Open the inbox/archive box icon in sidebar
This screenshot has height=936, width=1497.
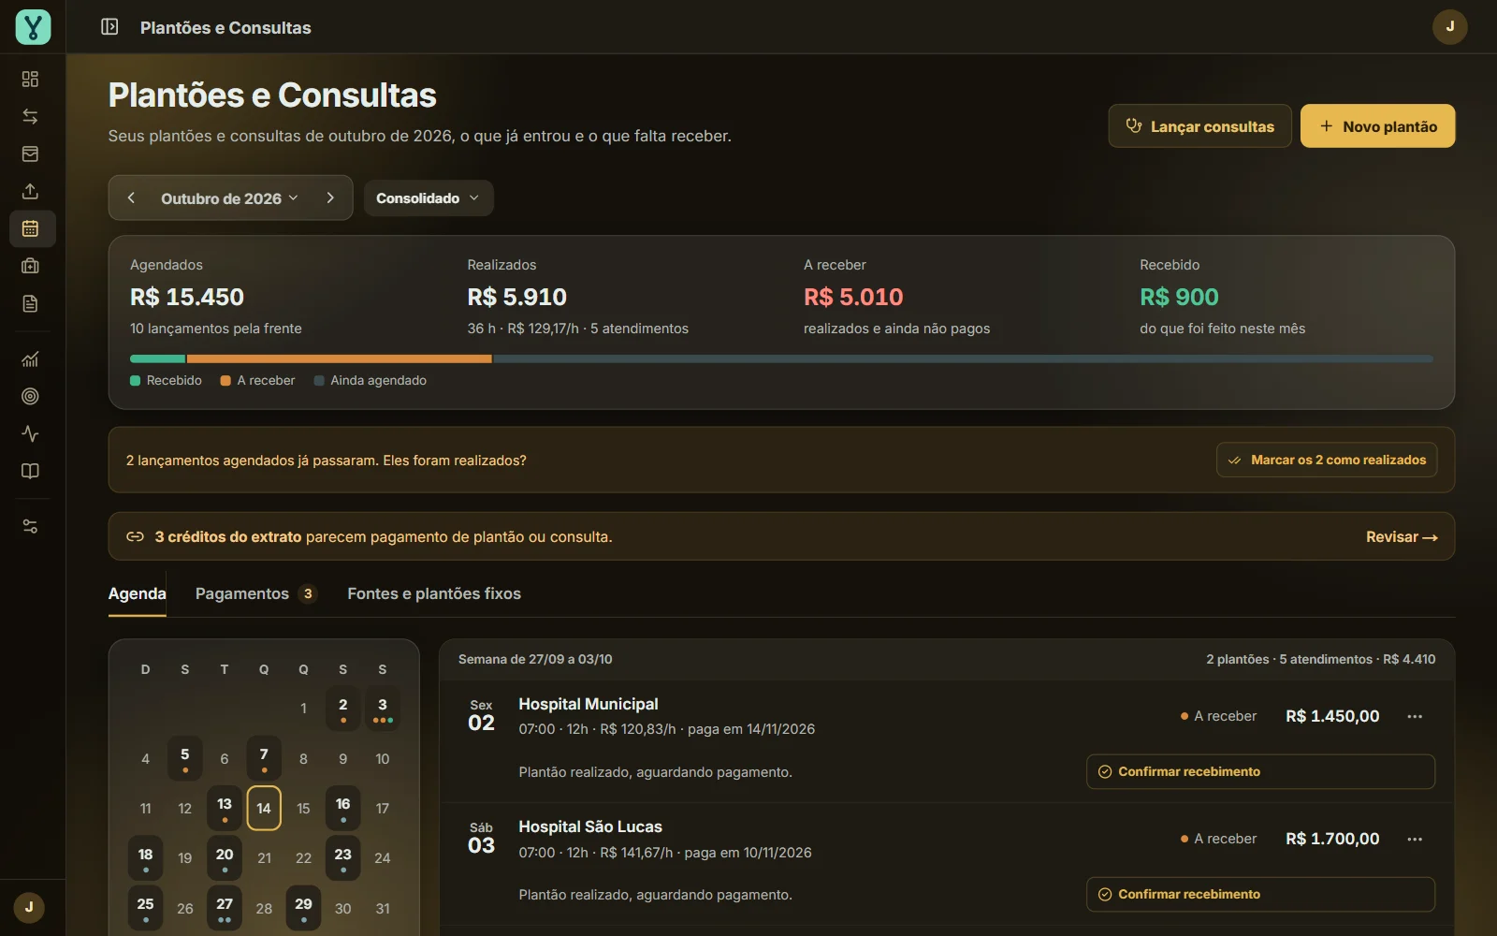[x=30, y=154]
